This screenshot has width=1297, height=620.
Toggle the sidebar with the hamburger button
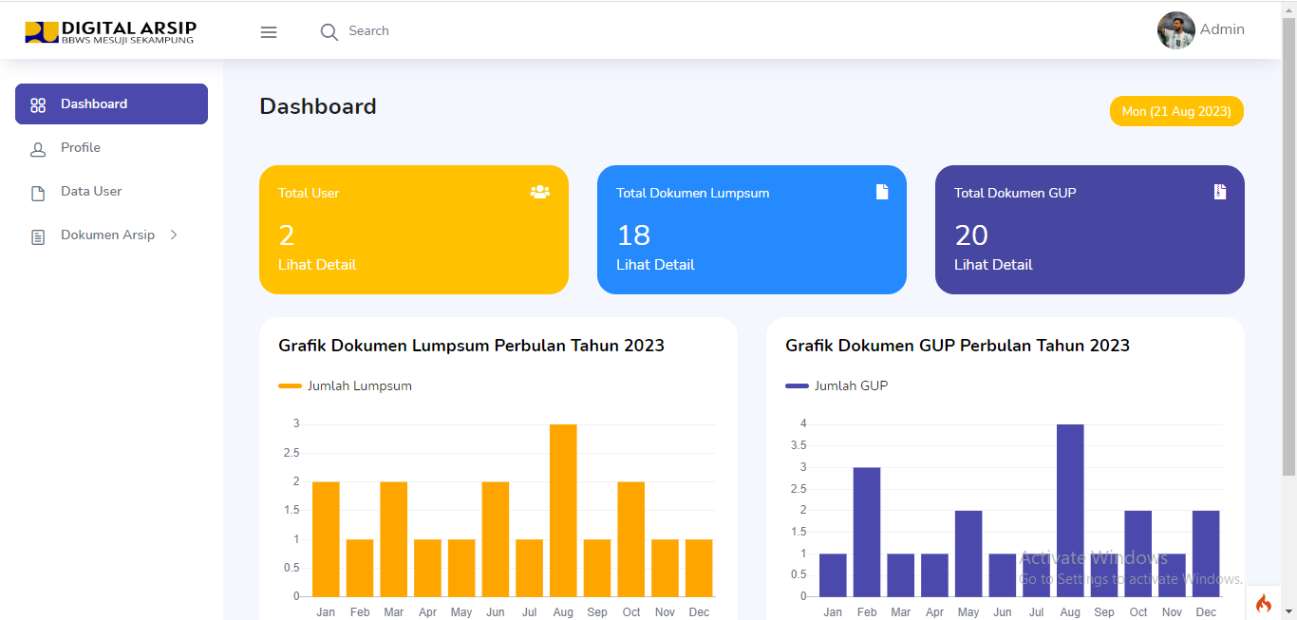click(x=269, y=31)
